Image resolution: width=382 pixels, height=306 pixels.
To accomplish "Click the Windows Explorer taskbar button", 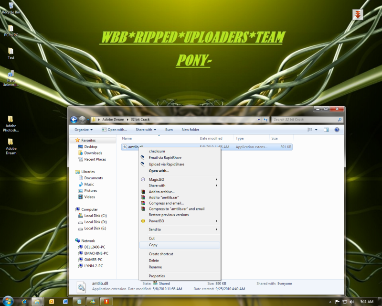I will (37, 302).
